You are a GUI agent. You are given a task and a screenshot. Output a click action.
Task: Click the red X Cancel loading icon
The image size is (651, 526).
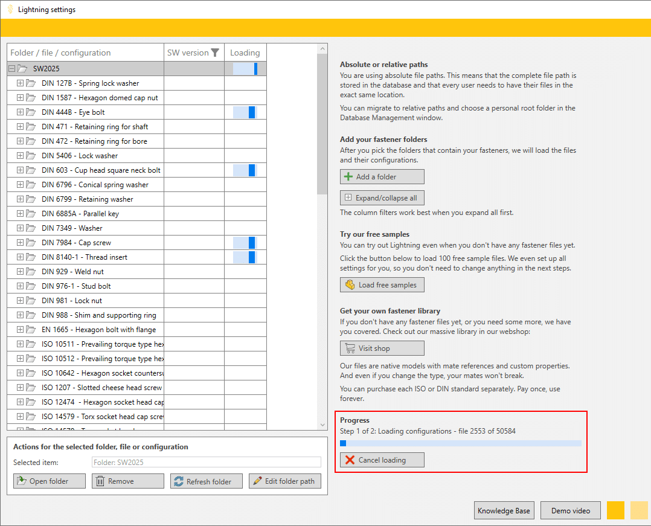click(x=350, y=460)
